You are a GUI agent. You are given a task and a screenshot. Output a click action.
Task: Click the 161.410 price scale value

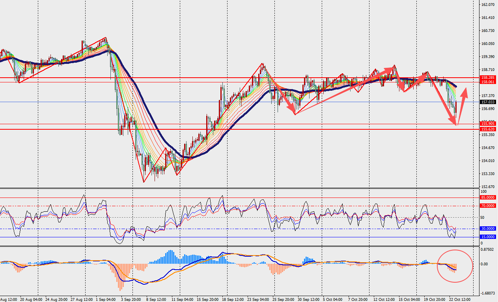pos(488,18)
